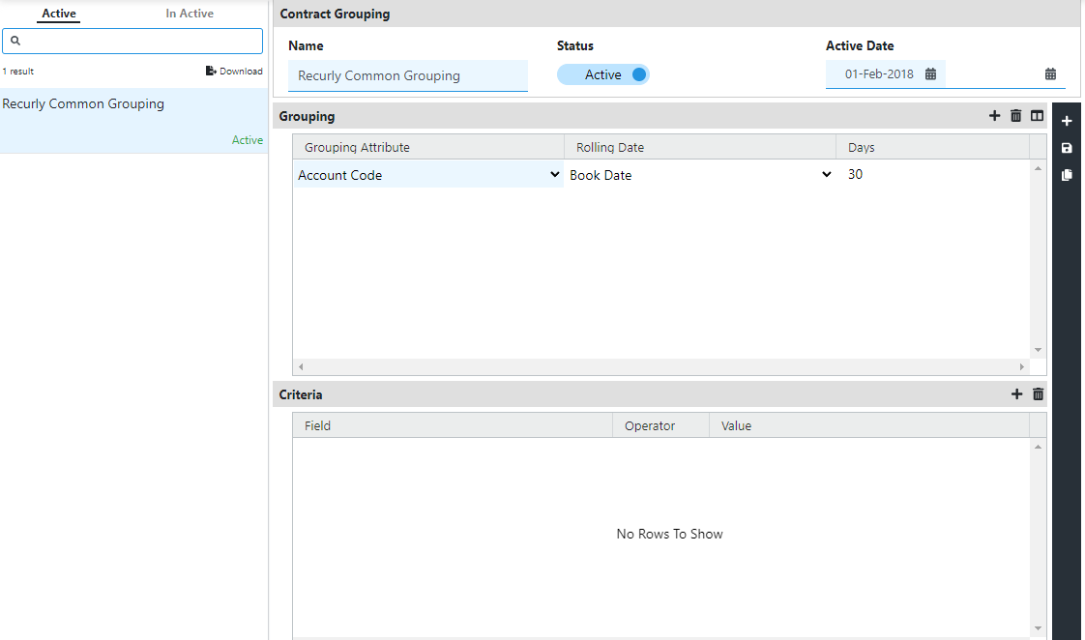Toggle the Active status switch
The image size is (1085, 640).
[603, 74]
